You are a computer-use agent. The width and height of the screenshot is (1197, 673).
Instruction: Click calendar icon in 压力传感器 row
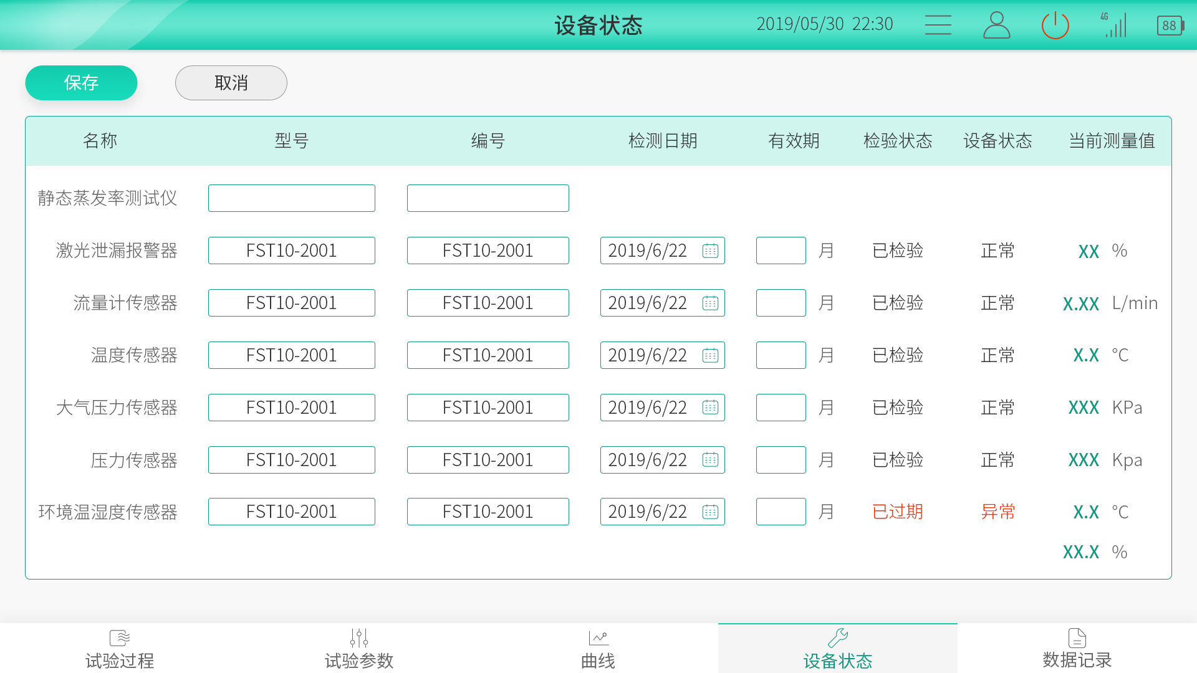710,460
